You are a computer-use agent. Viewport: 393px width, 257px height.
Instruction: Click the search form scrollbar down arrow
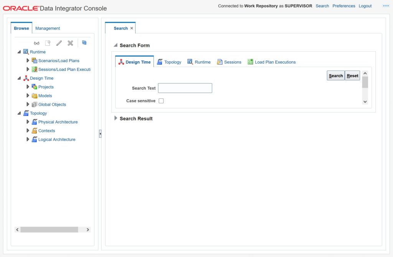[365, 101]
